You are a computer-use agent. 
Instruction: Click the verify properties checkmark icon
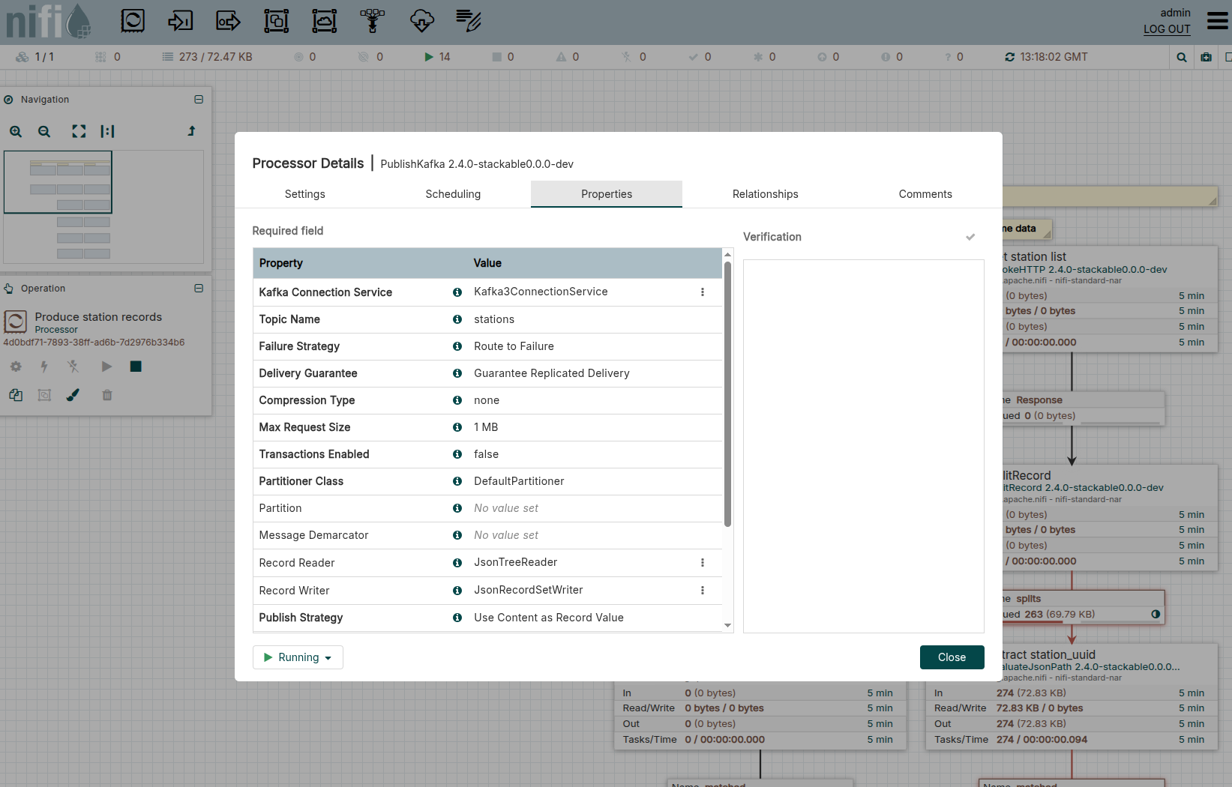(970, 237)
